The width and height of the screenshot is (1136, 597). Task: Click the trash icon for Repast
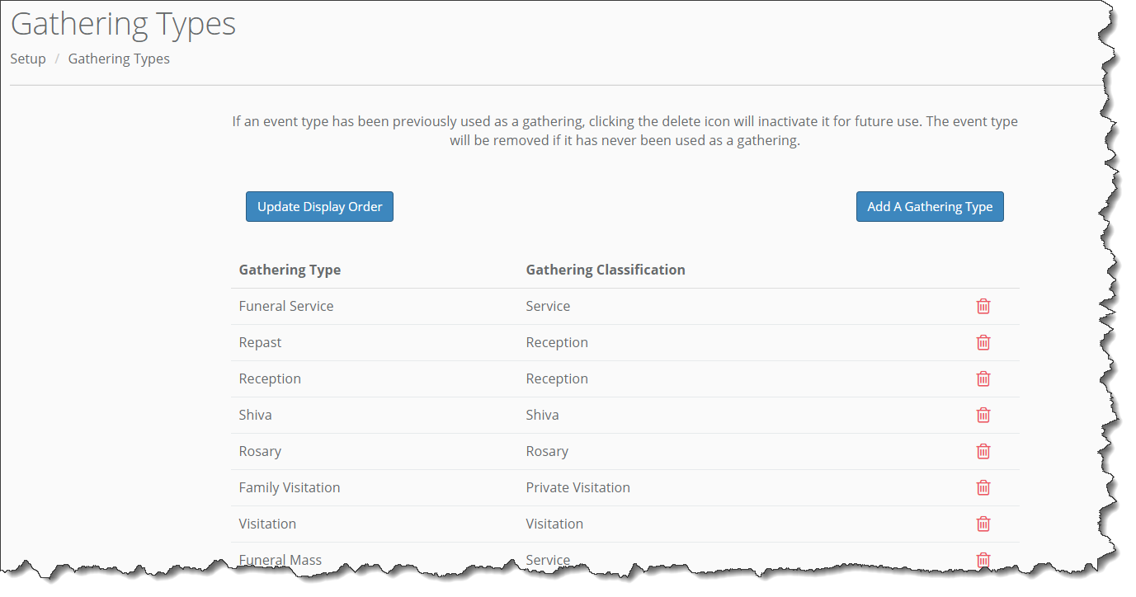point(983,342)
